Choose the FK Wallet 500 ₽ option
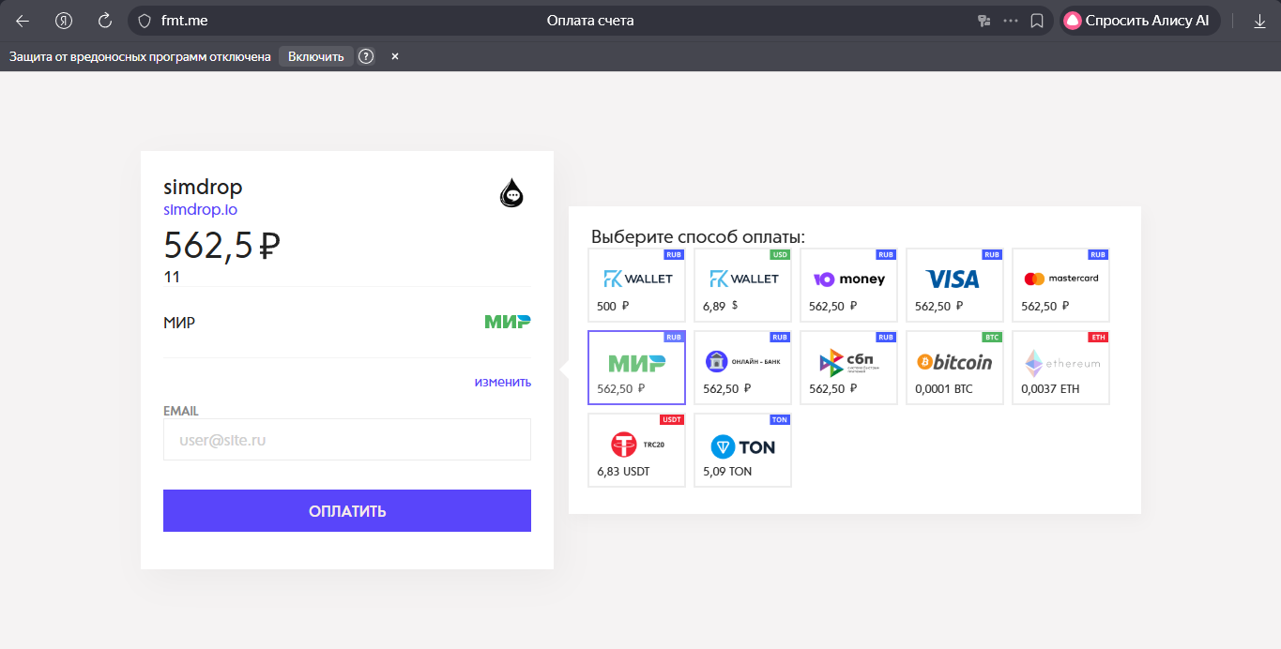Screen dimensions: 1281x649 pos(636,285)
